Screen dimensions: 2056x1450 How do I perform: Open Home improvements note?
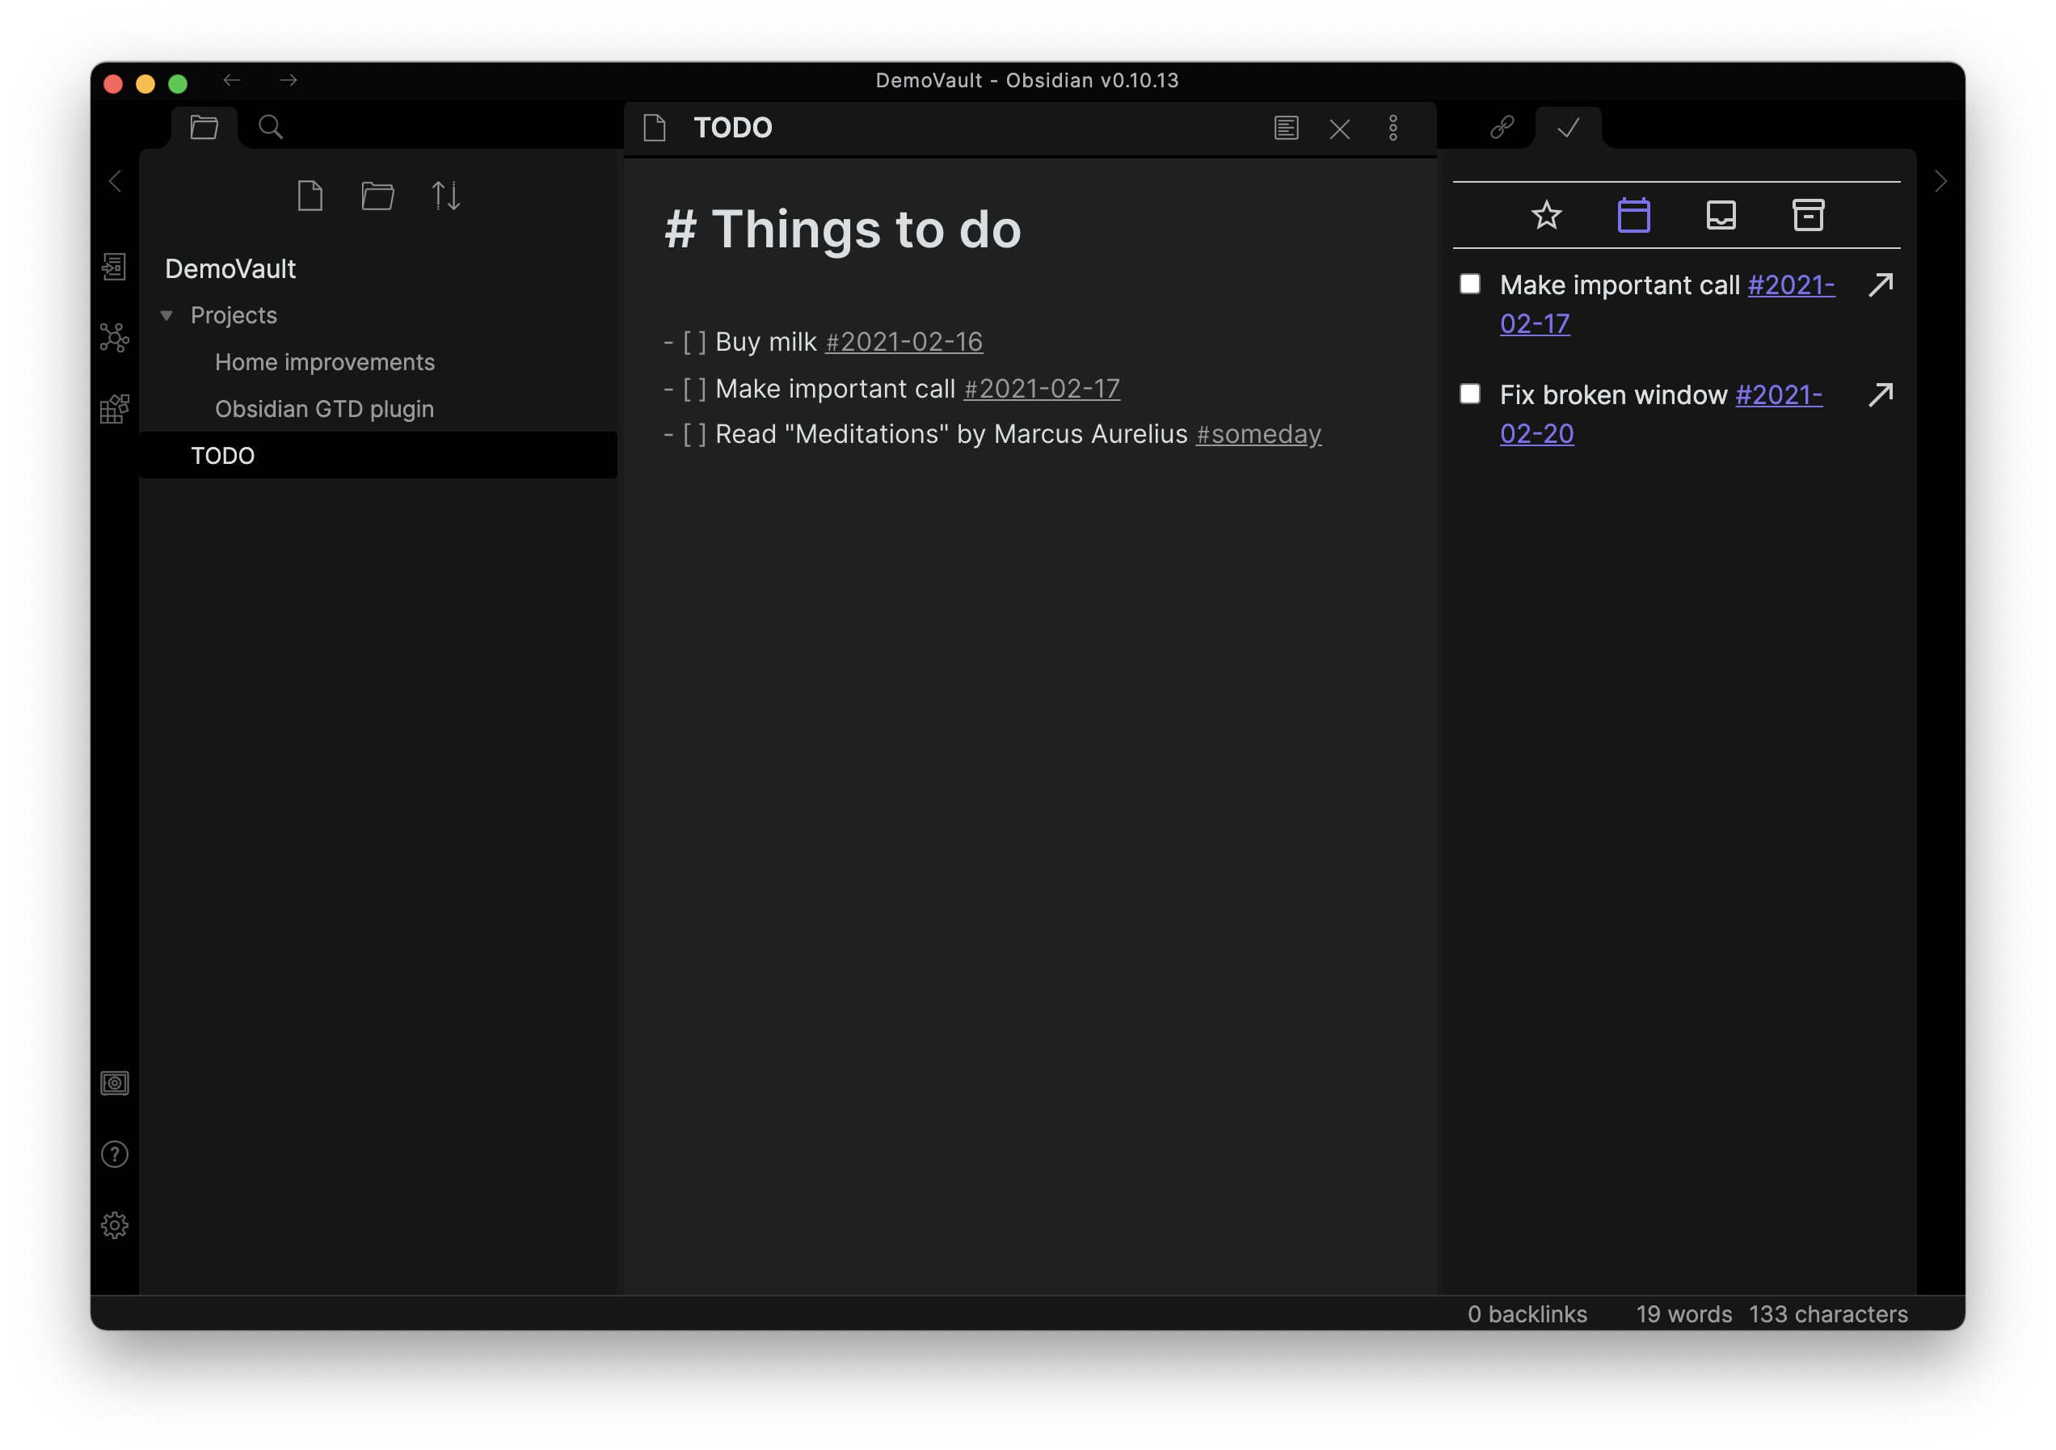tap(324, 362)
